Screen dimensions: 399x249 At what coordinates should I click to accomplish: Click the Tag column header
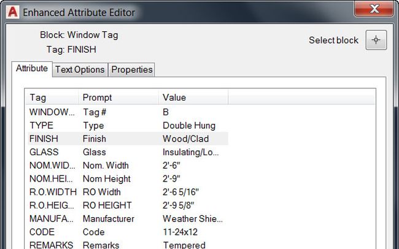52,98
